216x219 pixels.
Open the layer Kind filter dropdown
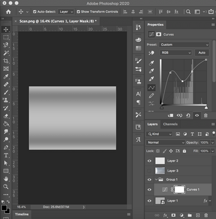pos(159,134)
